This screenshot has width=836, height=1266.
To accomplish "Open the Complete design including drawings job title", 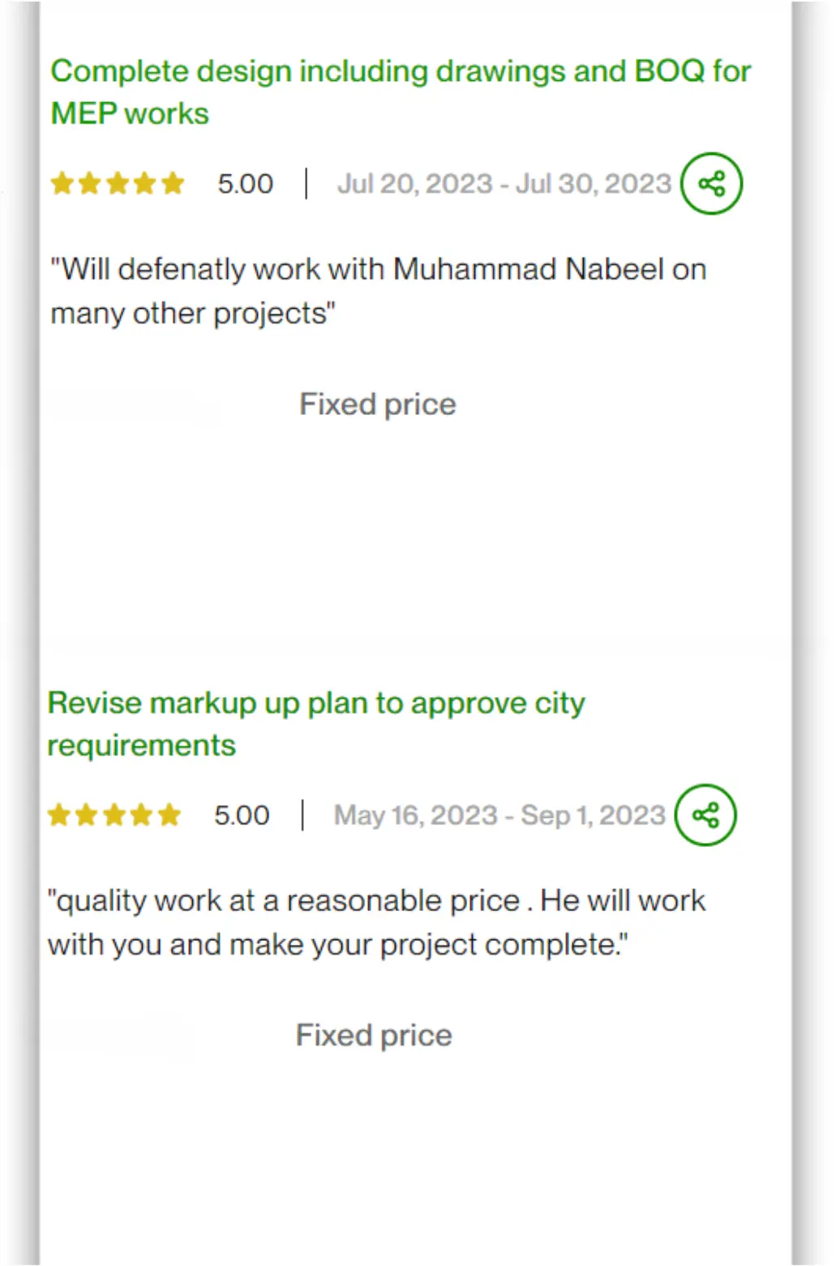I will [401, 92].
